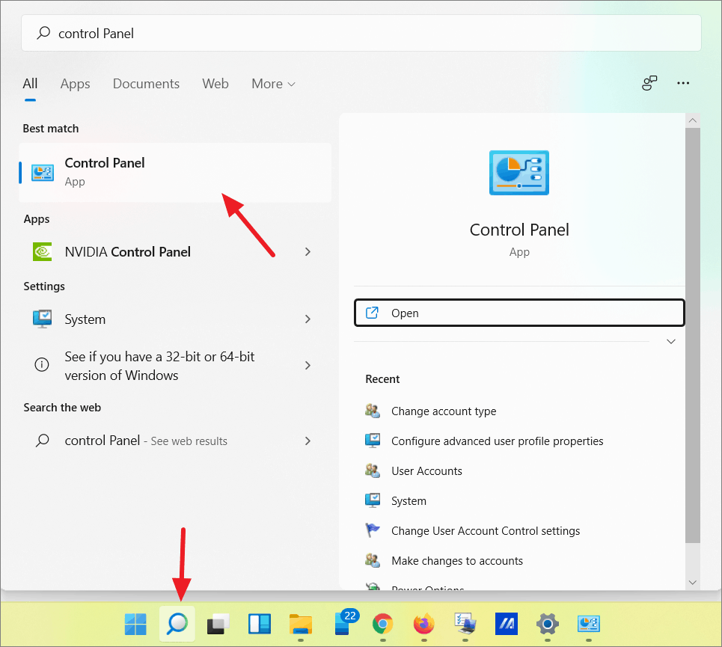This screenshot has height=647, width=722.
Task: Click the Make changes to accounts icon
Action: pyautogui.click(x=373, y=560)
